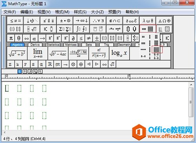Insert the theta symbol from the small bar

tap(19, 38)
